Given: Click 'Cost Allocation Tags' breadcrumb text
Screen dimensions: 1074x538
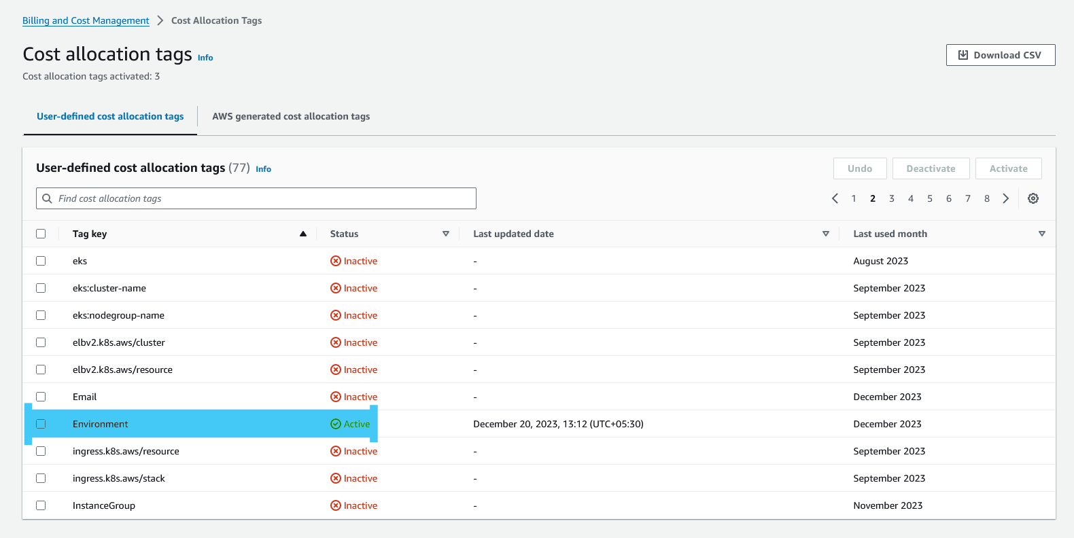Looking at the screenshot, I should pos(216,20).
